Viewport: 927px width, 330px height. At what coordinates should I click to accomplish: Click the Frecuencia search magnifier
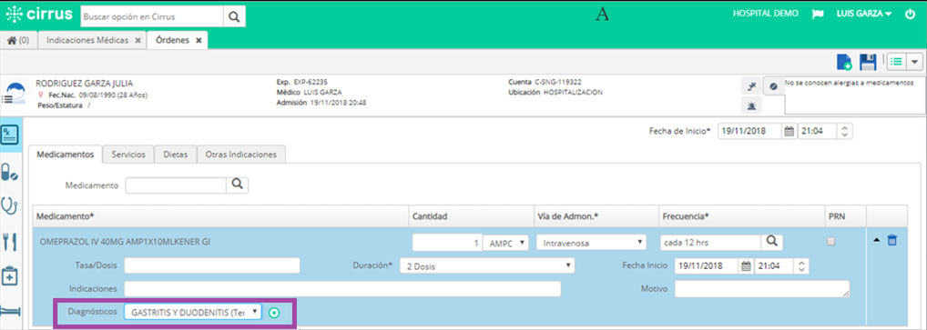[x=771, y=242]
